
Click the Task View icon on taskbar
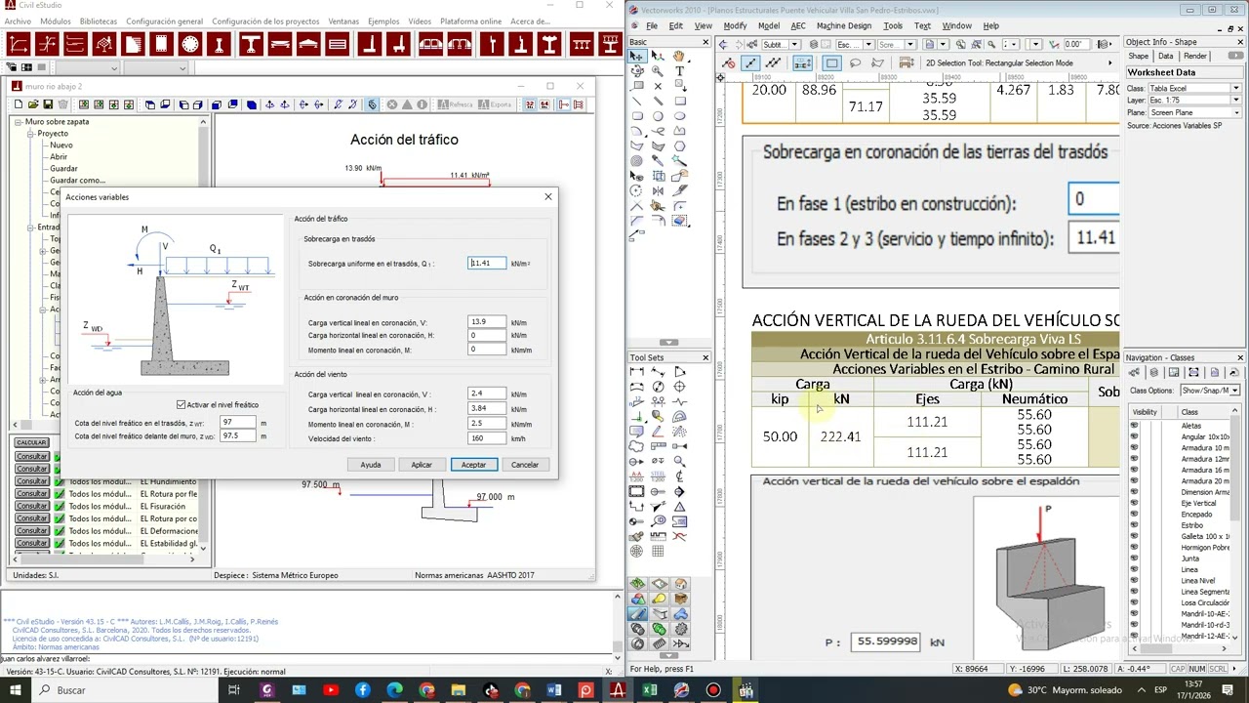coord(234,690)
